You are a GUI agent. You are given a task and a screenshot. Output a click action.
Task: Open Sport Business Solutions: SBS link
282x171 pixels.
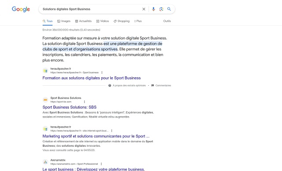pos(70,107)
